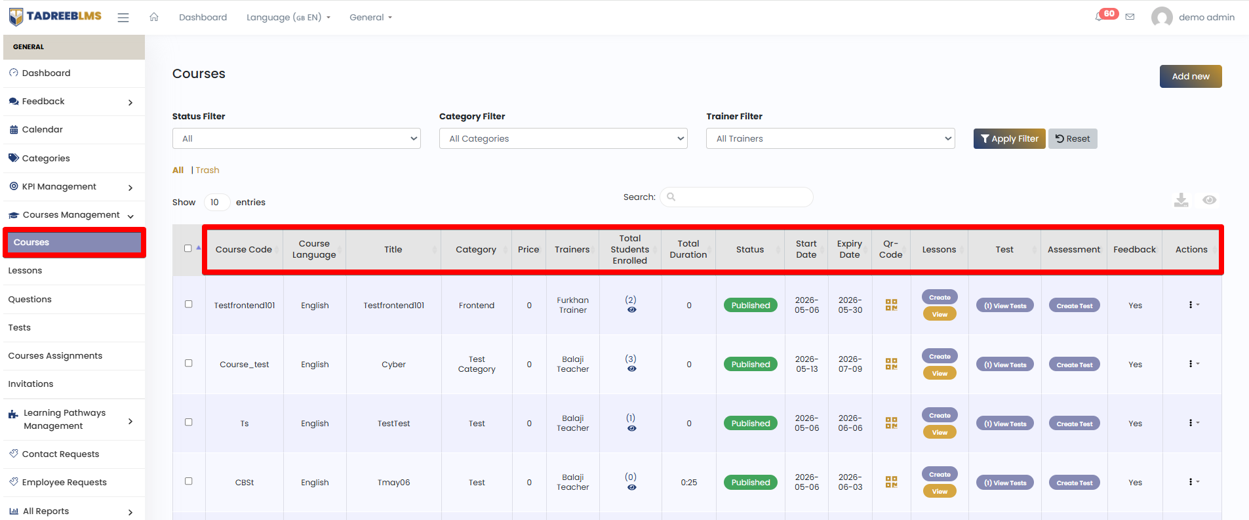
Task: Click the TadreebLMS logo
Action: [56, 16]
